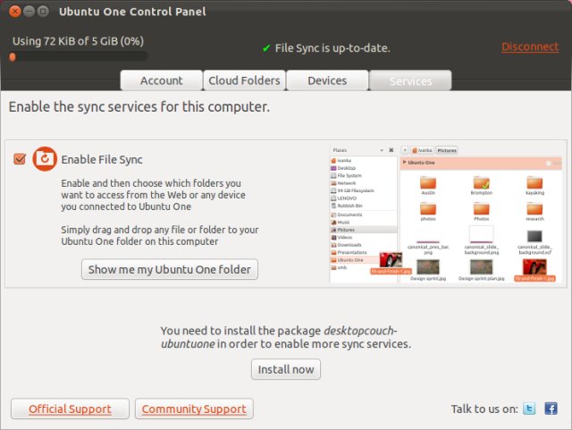The width and height of the screenshot is (572, 430).
Task: Close the Ubuntu One Control Panel window
Action: pyautogui.click(x=13, y=12)
